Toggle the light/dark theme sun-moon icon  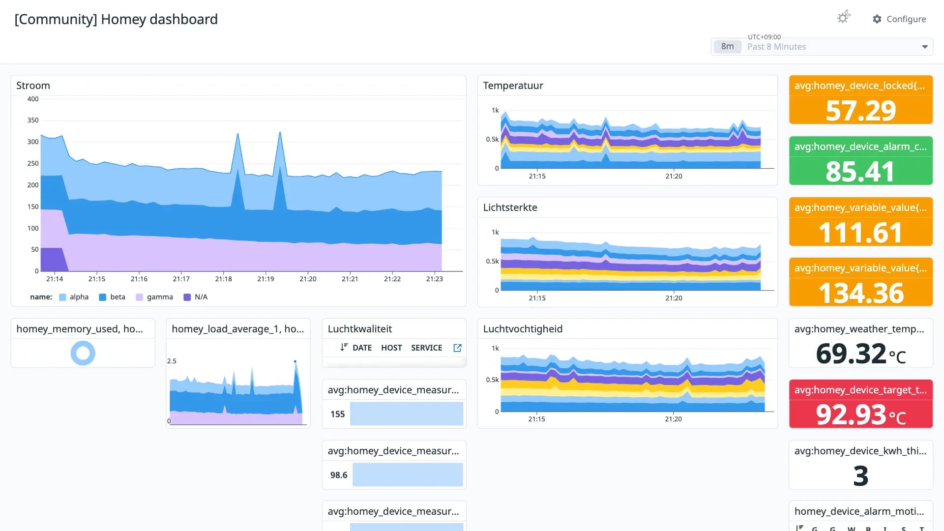coord(844,18)
